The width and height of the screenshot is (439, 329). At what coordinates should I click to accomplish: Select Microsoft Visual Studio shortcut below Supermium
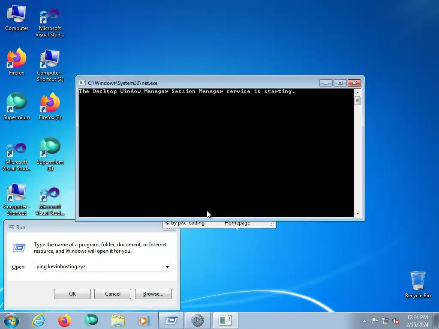tap(17, 157)
